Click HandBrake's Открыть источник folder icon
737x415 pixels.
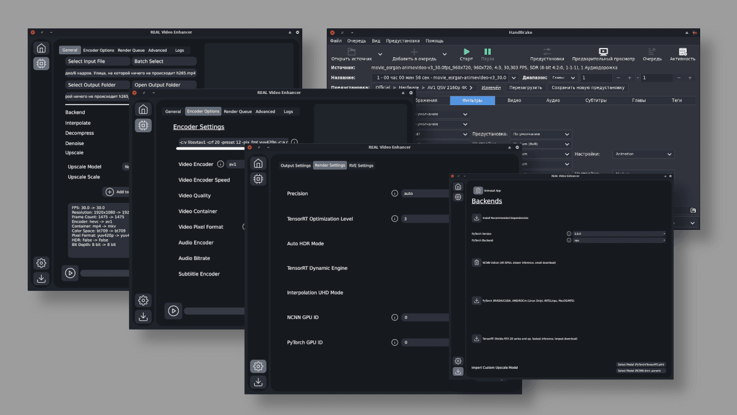click(352, 52)
